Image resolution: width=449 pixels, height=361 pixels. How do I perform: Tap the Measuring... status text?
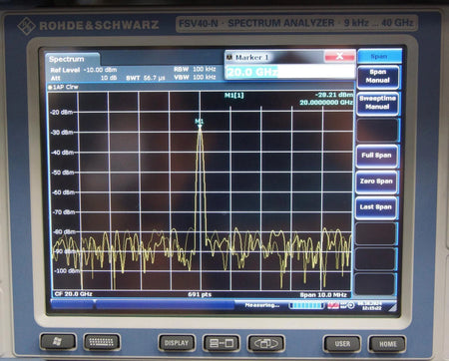261,305
